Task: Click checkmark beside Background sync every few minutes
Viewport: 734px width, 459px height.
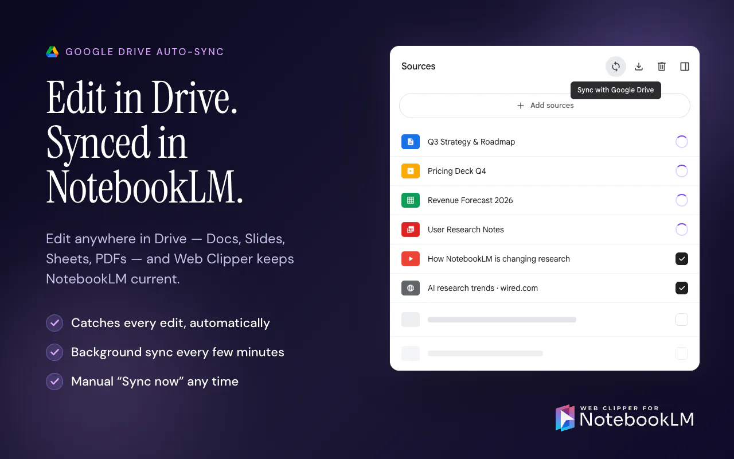Action: coord(54,352)
